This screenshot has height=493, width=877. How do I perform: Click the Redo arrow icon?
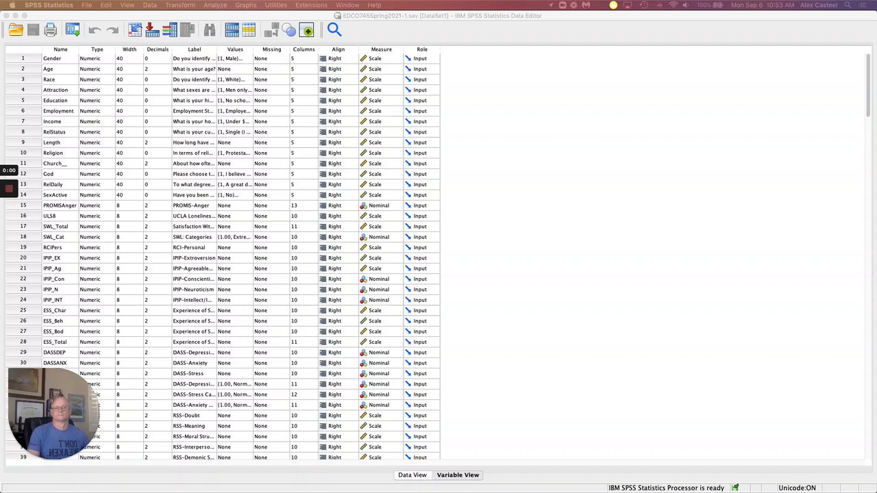coord(112,30)
